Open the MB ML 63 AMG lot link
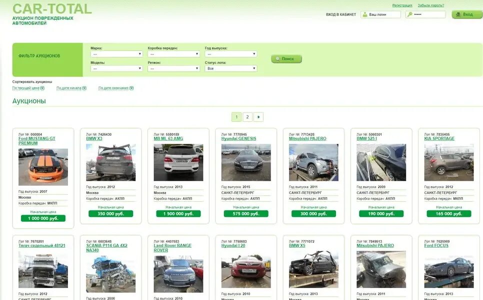Viewport: 483px width, 300px height. pyautogui.click(x=168, y=139)
